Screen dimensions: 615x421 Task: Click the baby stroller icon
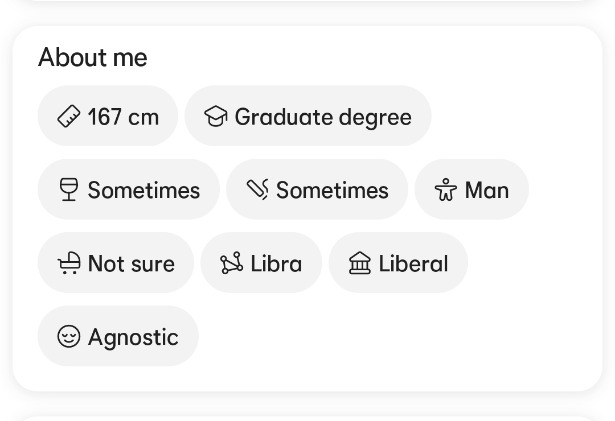tap(69, 263)
